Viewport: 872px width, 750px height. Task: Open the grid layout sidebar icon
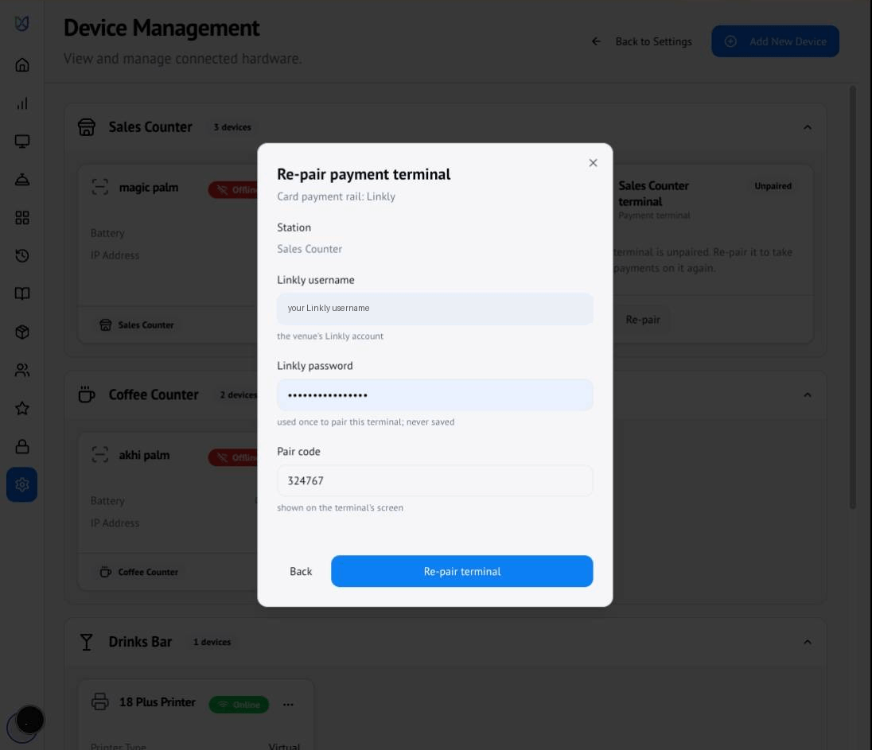[21, 217]
